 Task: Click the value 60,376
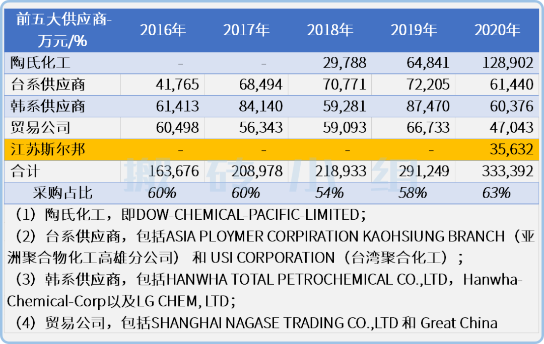click(512, 106)
